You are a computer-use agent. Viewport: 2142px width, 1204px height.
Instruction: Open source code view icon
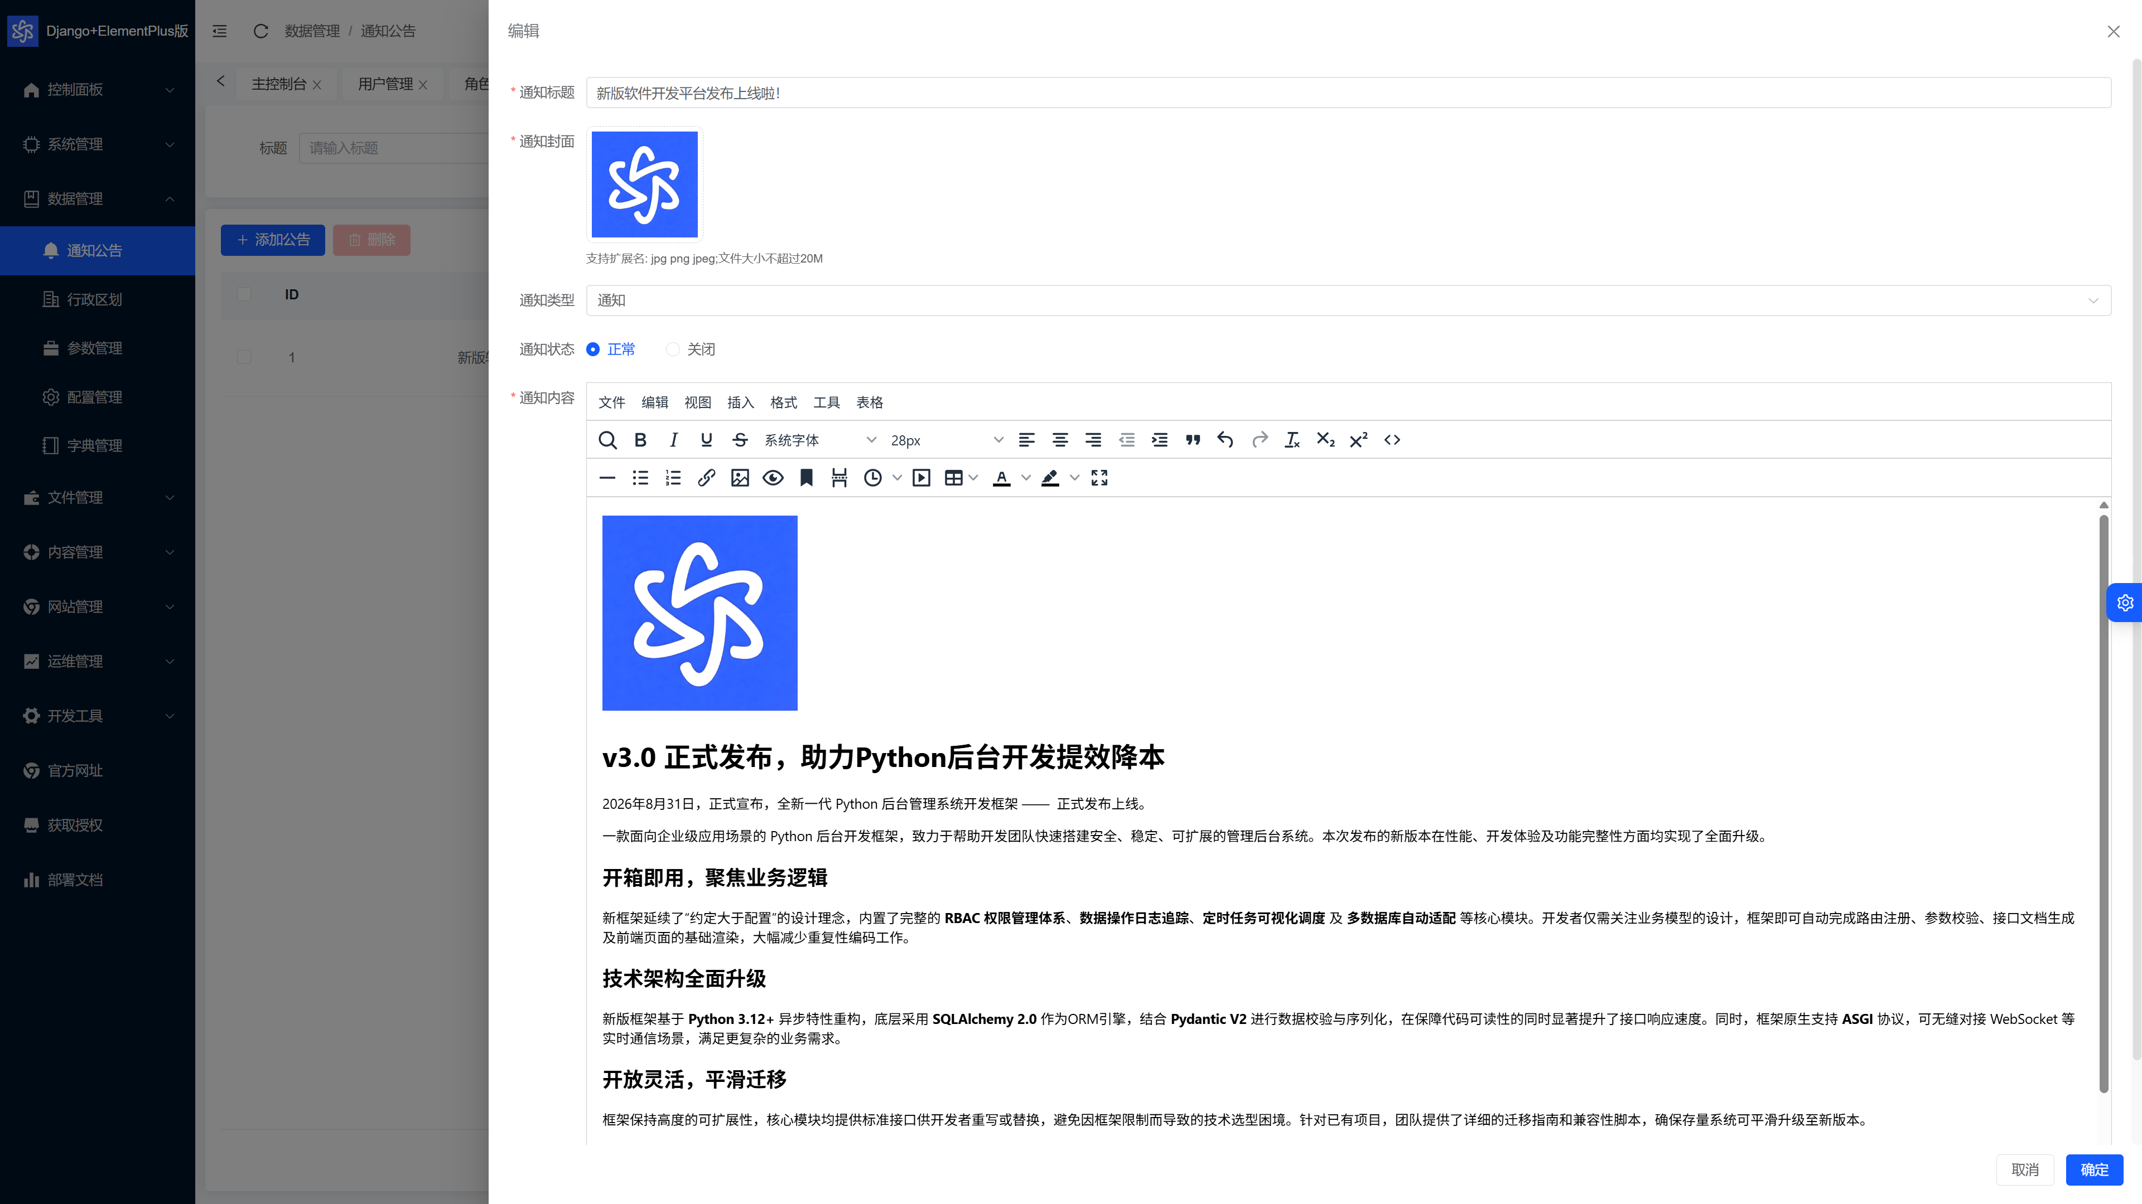1392,440
